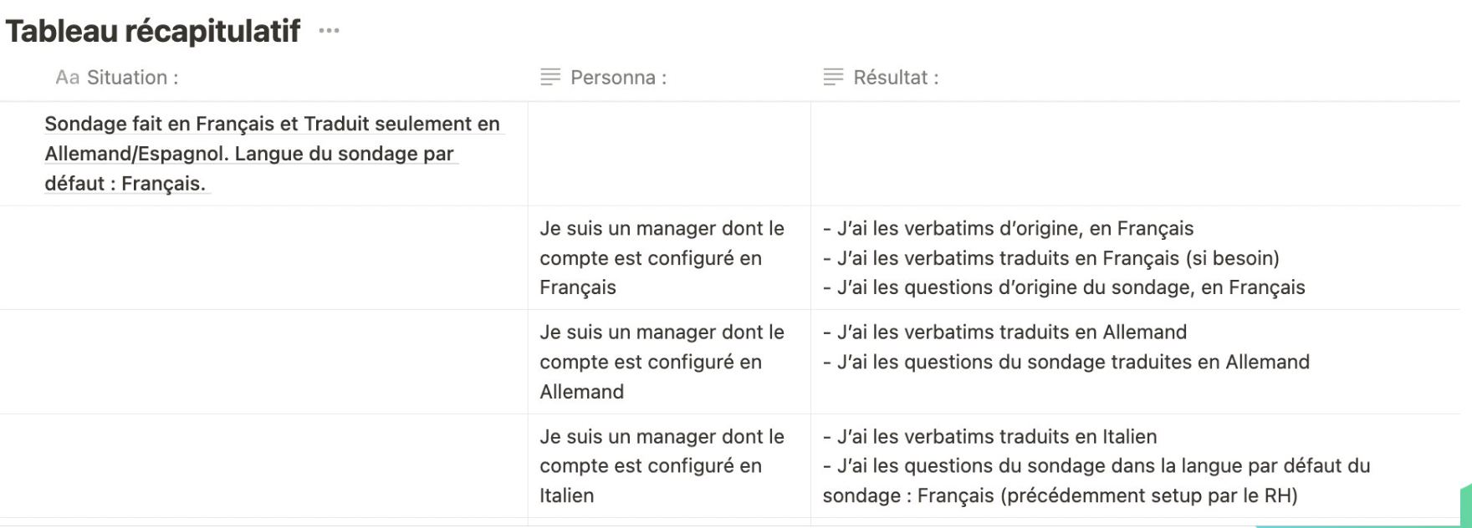The image size is (1472, 528).
Task: Click the Aa title property icon
Action: point(67,78)
